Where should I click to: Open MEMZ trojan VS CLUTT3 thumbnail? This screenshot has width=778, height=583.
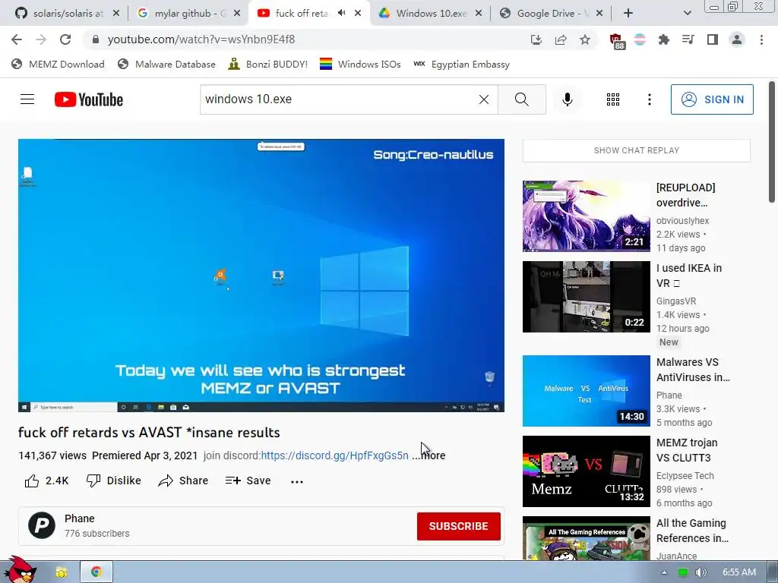586,471
